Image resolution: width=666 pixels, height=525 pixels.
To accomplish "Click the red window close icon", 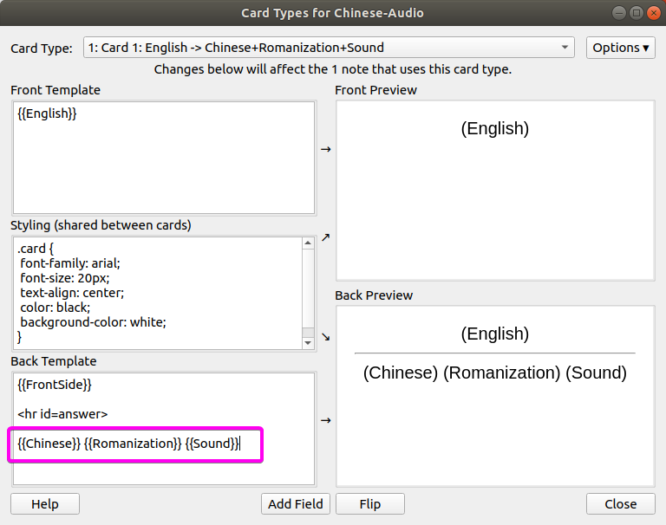I will click(x=654, y=13).
